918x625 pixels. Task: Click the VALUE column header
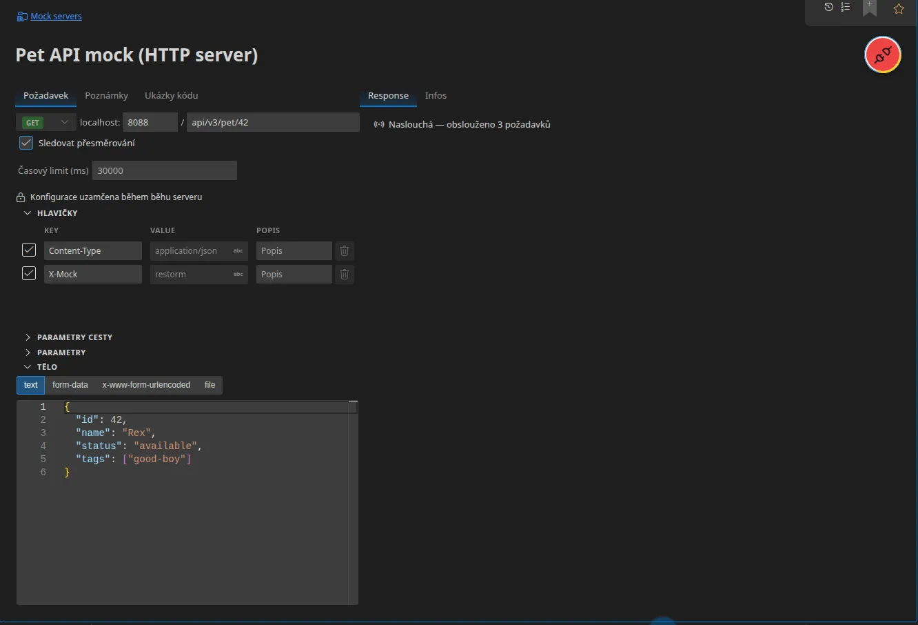pos(163,230)
